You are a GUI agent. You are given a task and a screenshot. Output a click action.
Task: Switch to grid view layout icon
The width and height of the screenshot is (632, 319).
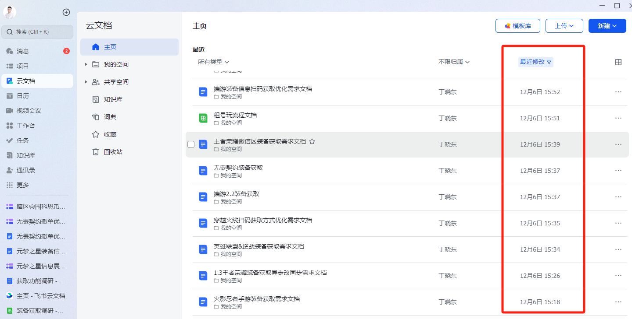point(618,62)
